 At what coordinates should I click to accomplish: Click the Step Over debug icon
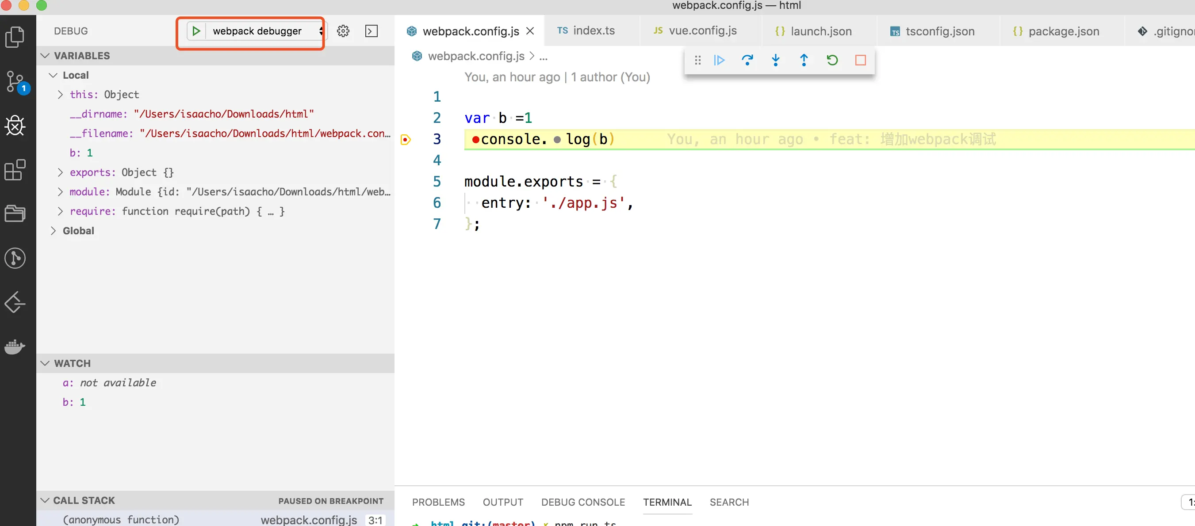[x=747, y=60]
